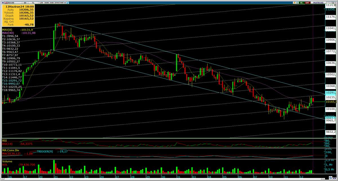Click date label 31 on time axis
The height and width of the screenshot is (181, 338).
click(x=178, y=177)
